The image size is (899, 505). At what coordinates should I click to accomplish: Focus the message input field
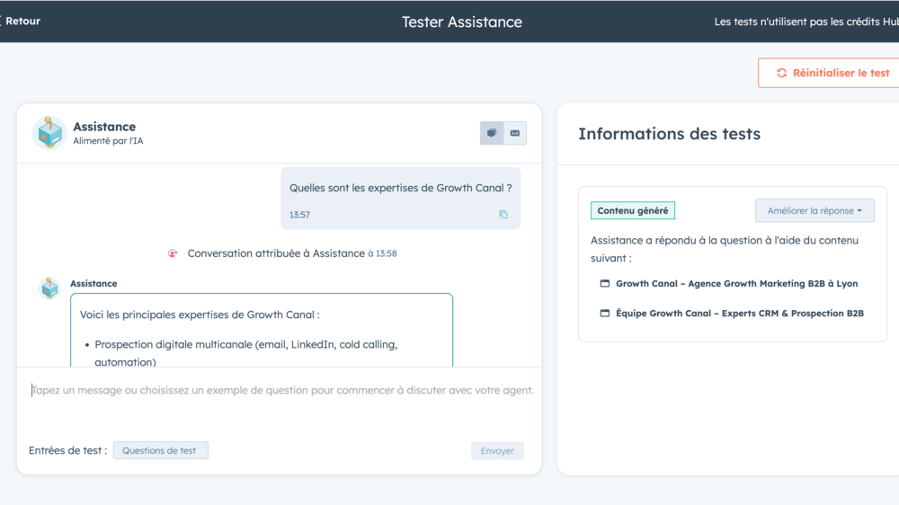pos(282,390)
